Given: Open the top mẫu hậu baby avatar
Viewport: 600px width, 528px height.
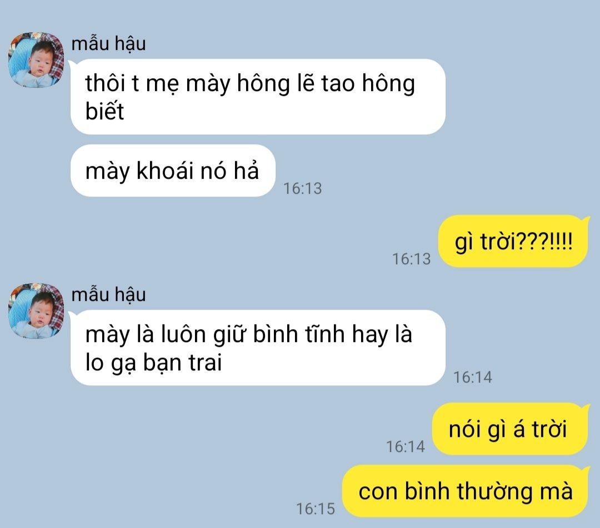Looking at the screenshot, I should pyautogui.click(x=36, y=59).
